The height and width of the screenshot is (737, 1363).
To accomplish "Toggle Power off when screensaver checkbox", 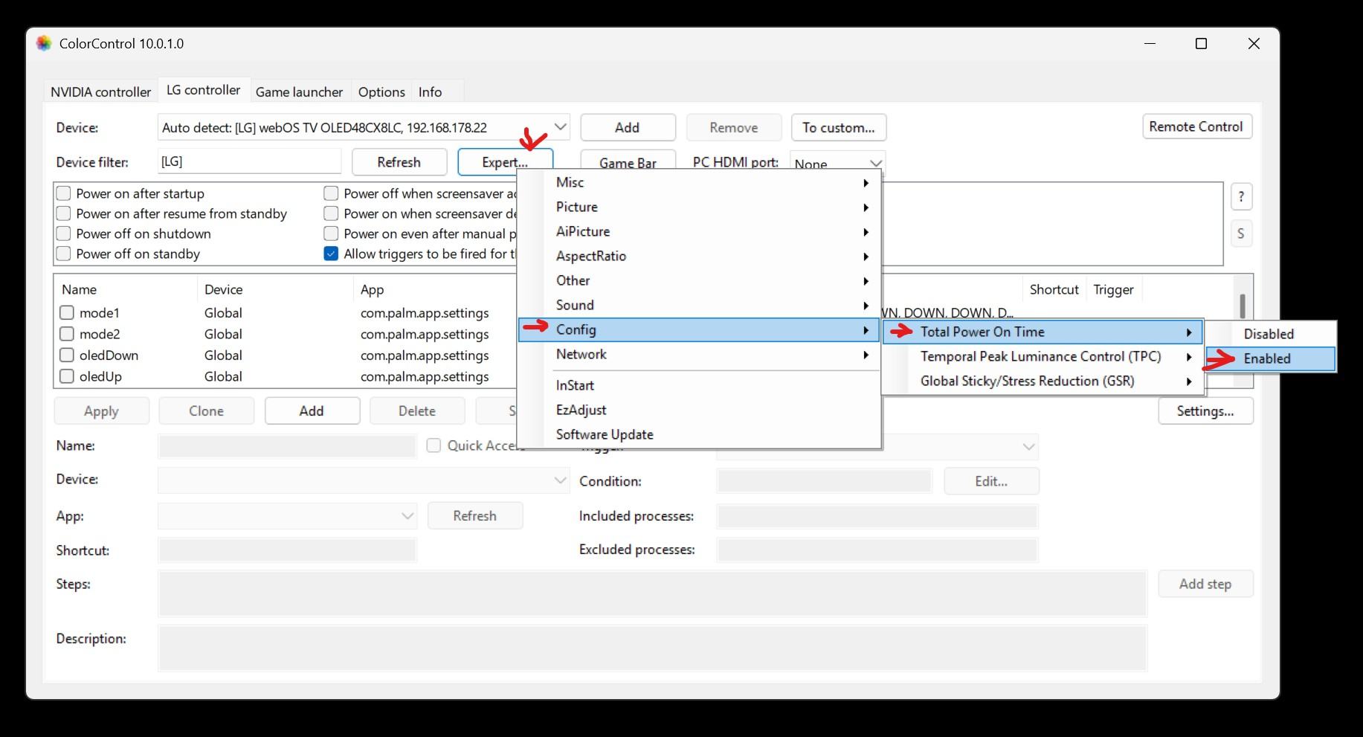I will [x=332, y=193].
